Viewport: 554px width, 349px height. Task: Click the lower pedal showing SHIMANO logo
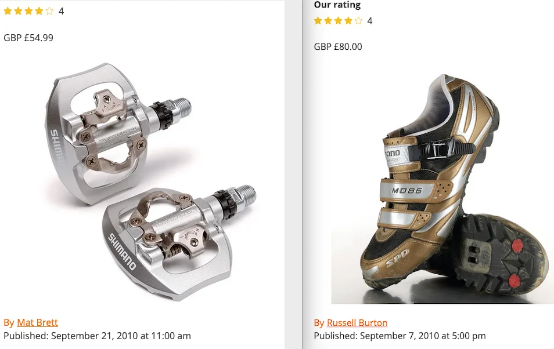[179, 242]
